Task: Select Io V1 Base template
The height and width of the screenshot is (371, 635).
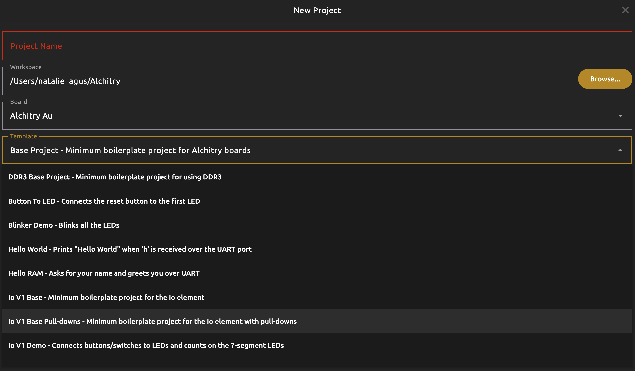Action: click(x=106, y=297)
